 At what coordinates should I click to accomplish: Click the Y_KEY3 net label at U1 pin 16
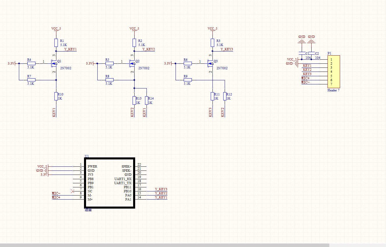click(x=161, y=189)
